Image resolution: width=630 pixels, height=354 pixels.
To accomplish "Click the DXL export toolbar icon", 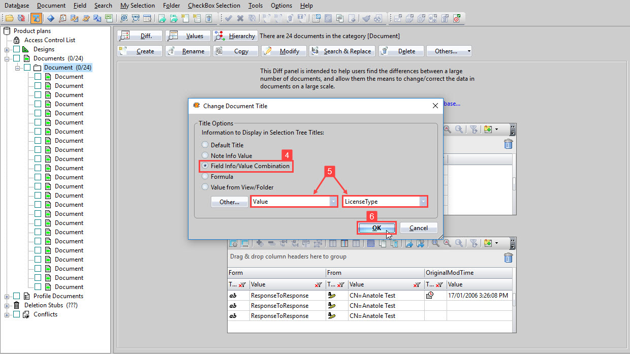I will (x=174, y=18).
